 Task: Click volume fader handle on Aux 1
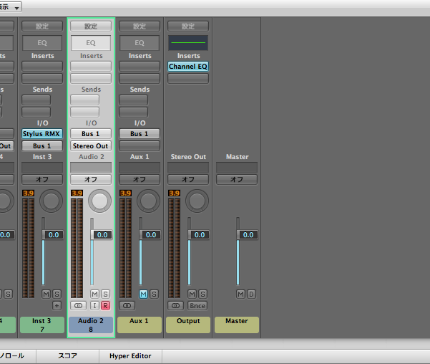point(150,235)
